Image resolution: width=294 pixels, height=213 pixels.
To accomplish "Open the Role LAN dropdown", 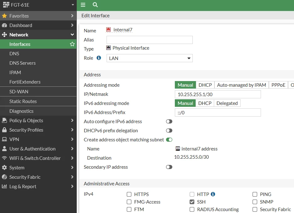I will pyautogui.click(x=150, y=58).
